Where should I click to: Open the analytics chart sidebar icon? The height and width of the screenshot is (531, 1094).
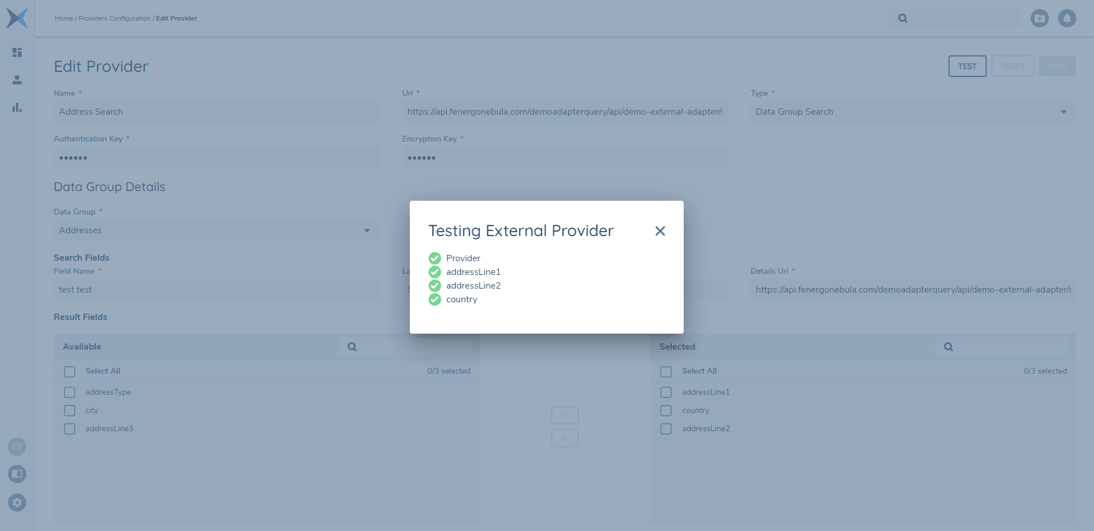[x=17, y=108]
